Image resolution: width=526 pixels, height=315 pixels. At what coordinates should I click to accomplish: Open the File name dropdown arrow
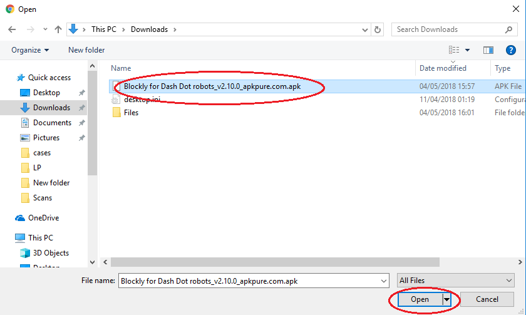[x=384, y=281]
